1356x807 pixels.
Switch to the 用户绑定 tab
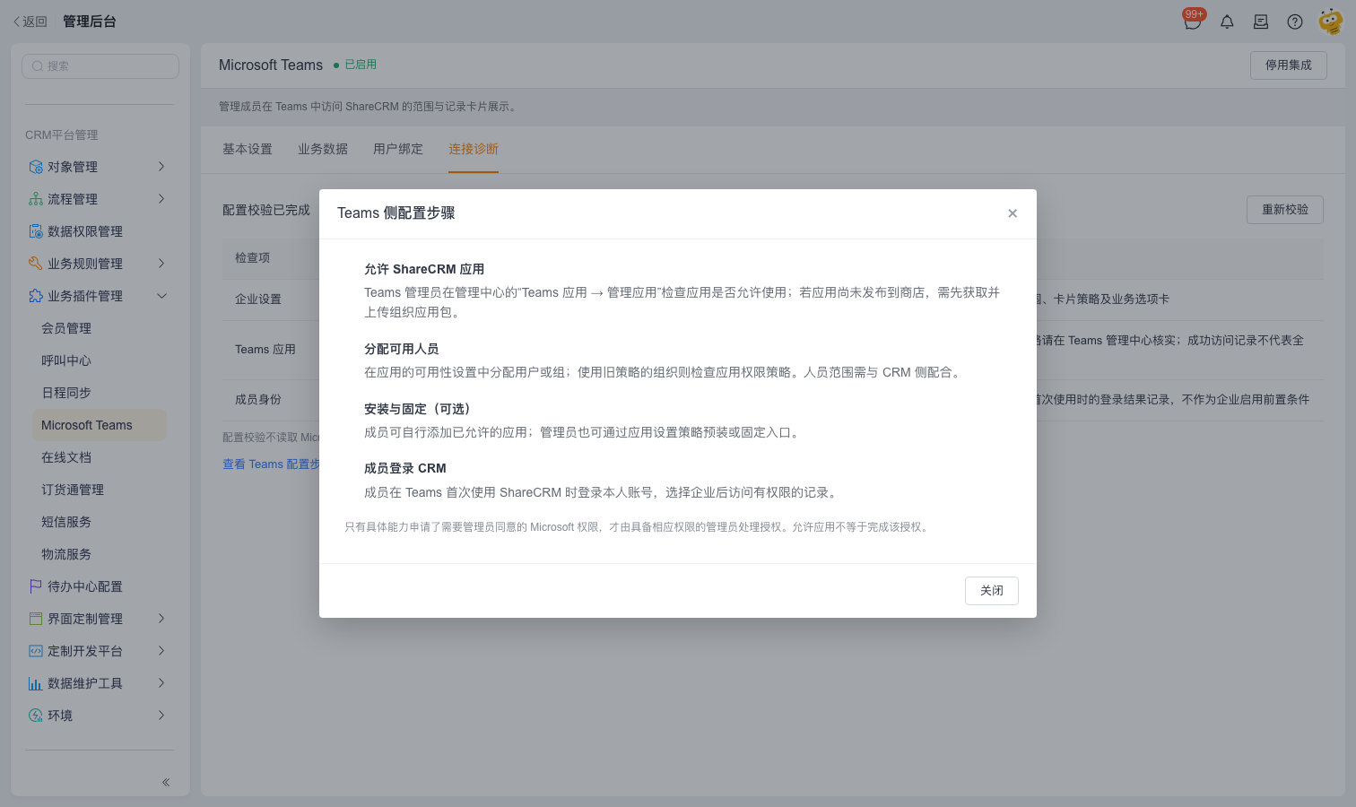tap(398, 149)
